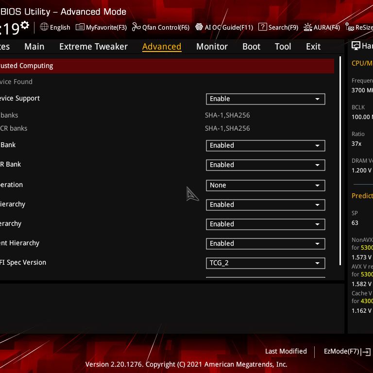The height and width of the screenshot is (373, 373).
Task: Switch to the Extreme Tweaker tab
Action: (93, 47)
